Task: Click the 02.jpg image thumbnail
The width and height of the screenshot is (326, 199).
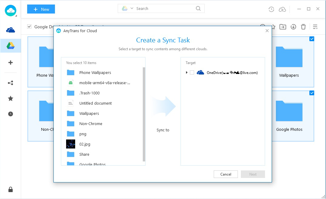Action: pos(70,144)
